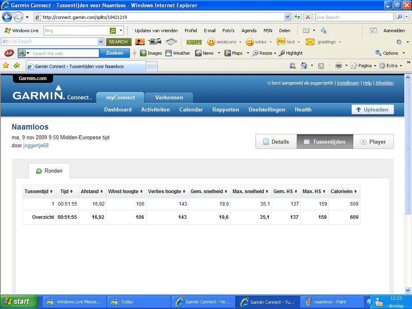Click the Add to Favorites icon

pyautogui.click(x=16, y=66)
